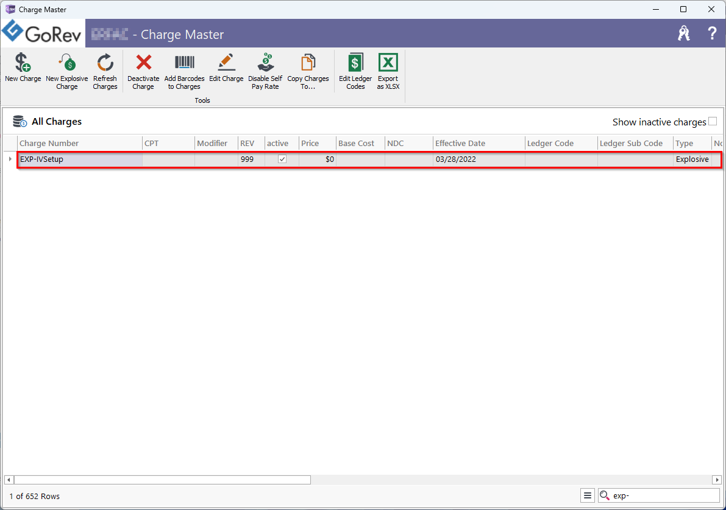The width and height of the screenshot is (726, 510).
Task: Click the $0 price cell
Action: 318,159
